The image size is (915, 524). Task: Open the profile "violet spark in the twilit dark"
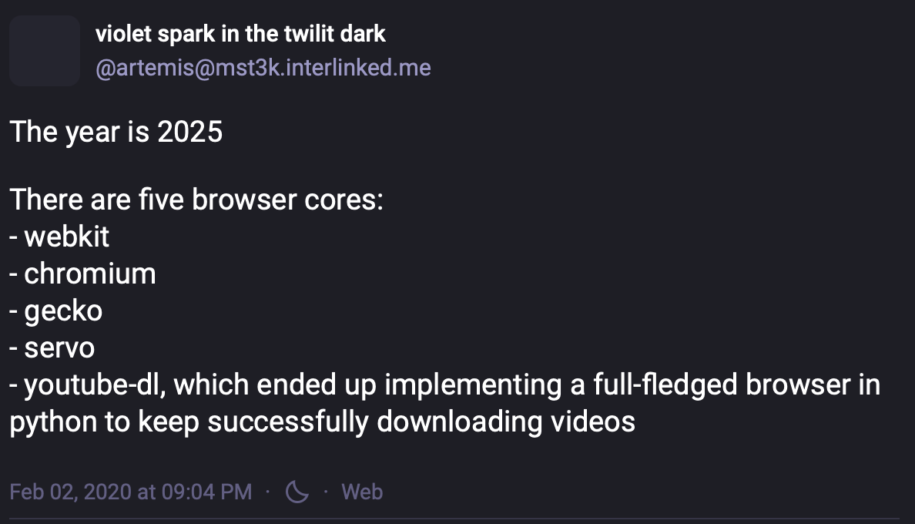tap(240, 34)
